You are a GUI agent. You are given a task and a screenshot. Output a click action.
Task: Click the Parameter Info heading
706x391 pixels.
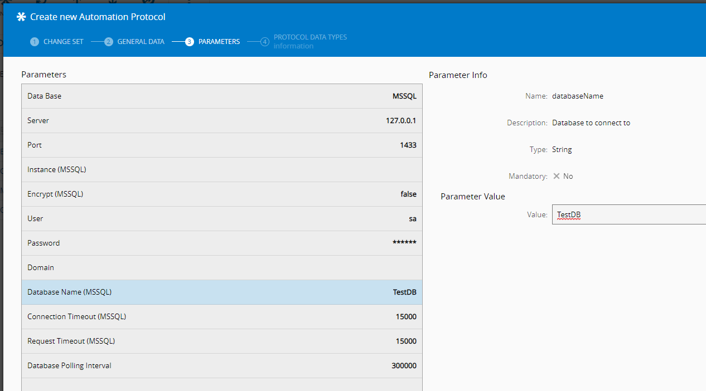[x=458, y=75]
